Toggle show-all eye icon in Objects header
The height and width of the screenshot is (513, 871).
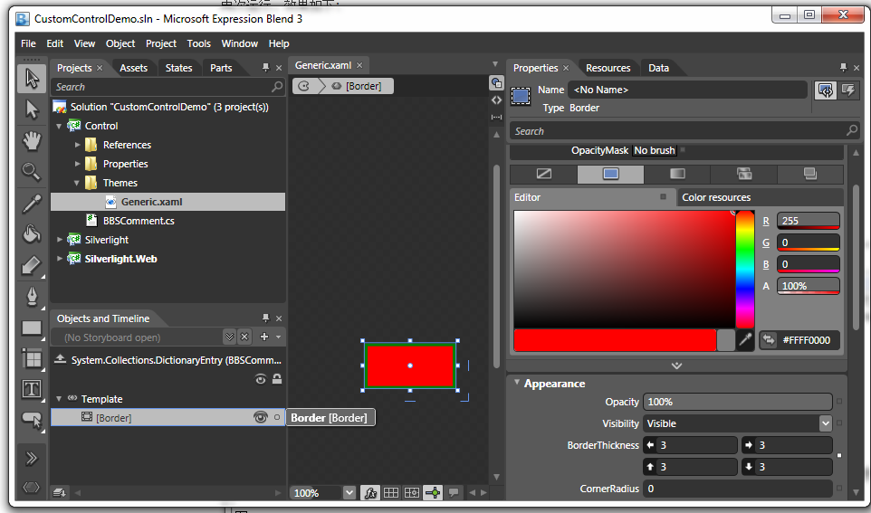(x=260, y=379)
